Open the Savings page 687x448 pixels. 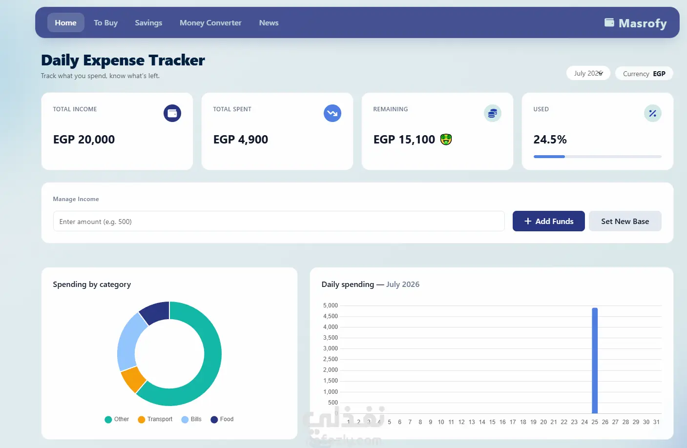[148, 22]
